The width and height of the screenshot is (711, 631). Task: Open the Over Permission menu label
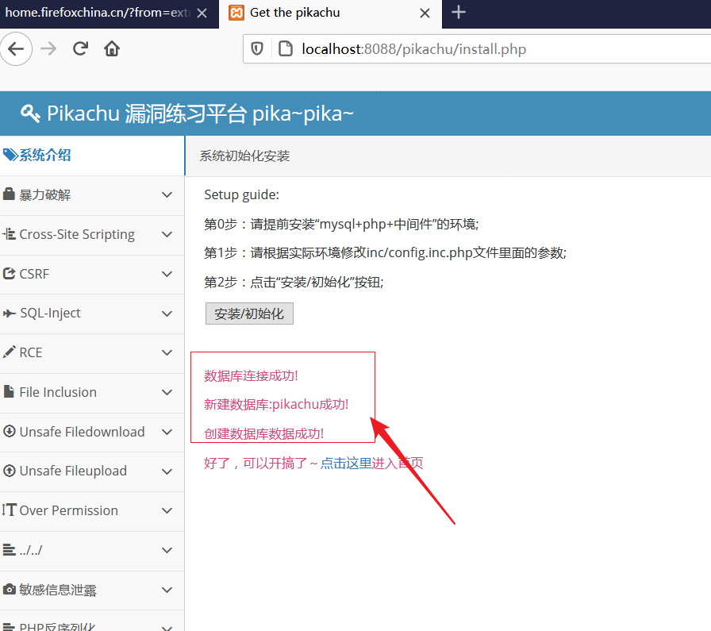pyautogui.click(x=68, y=510)
